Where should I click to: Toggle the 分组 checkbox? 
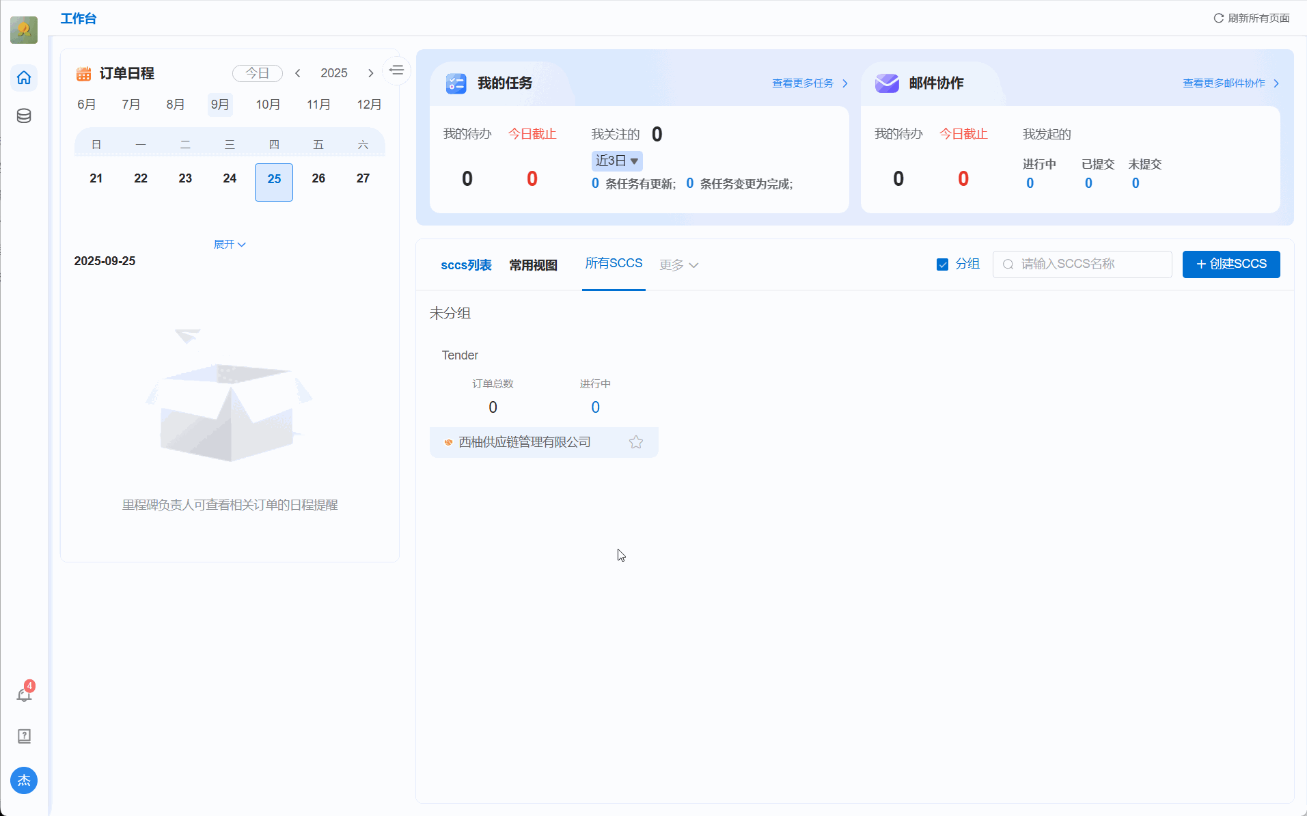point(942,264)
